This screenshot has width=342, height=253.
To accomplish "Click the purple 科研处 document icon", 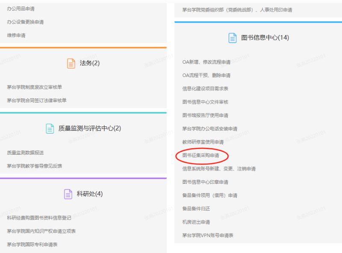I will 68,194.
